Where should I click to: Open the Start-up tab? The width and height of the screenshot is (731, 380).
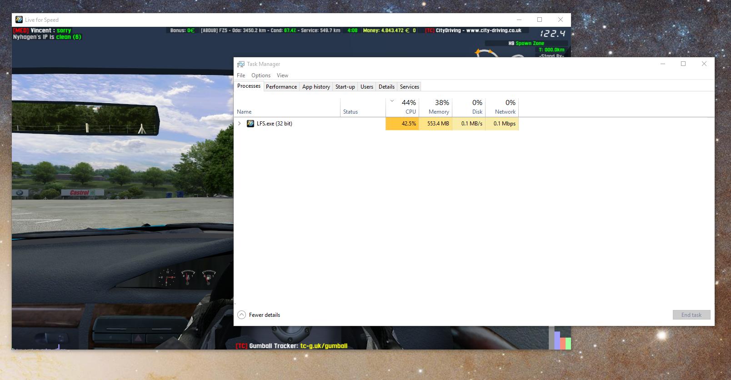pyautogui.click(x=345, y=87)
